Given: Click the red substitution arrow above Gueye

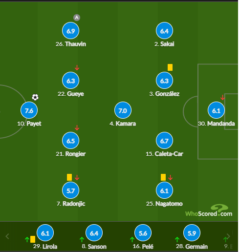Looking at the screenshot, I should [x=77, y=67].
